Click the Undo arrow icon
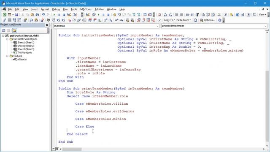Image resolution: width=270 pixels, height=152 pixels. click(x=43, y=15)
